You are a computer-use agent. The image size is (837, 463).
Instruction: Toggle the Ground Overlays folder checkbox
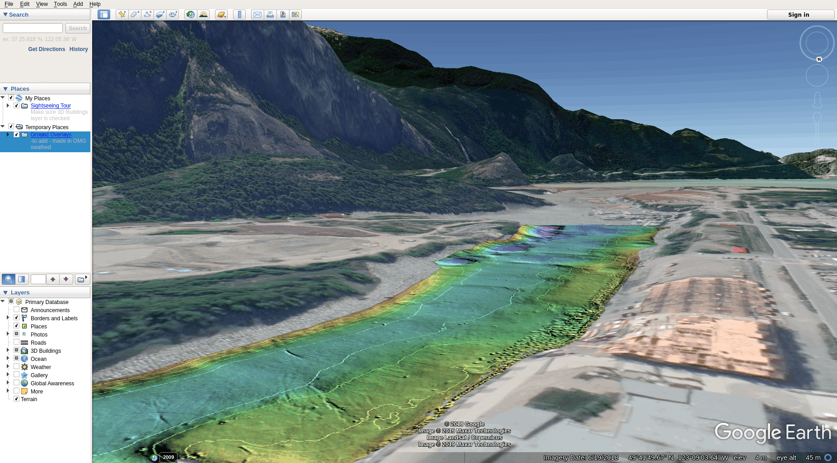pyautogui.click(x=16, y=135)
